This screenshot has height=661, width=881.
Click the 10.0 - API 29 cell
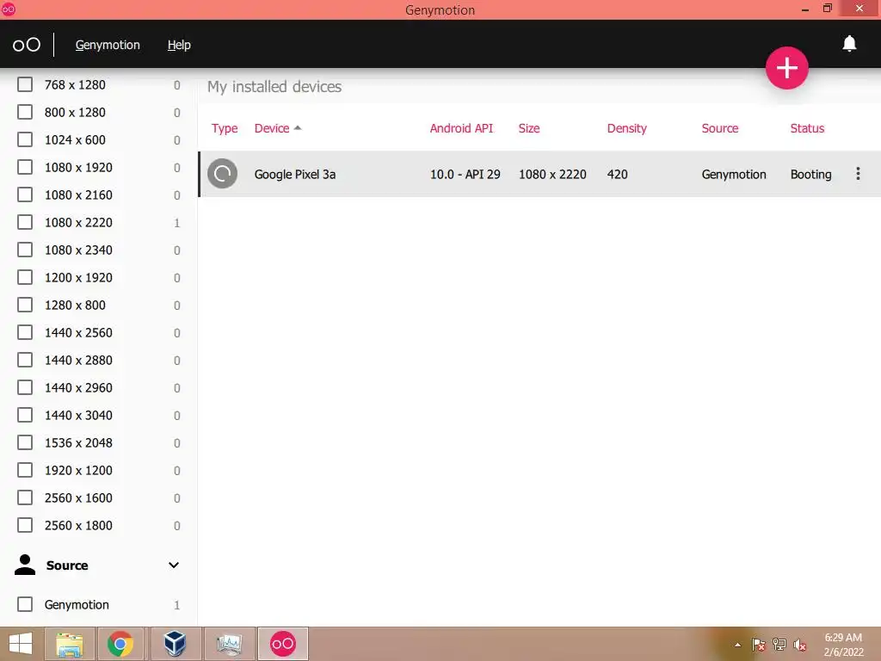(x=465, y=174)
